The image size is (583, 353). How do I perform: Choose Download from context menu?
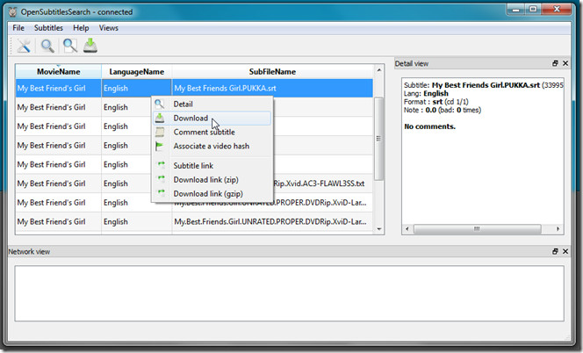coord(212,119)
